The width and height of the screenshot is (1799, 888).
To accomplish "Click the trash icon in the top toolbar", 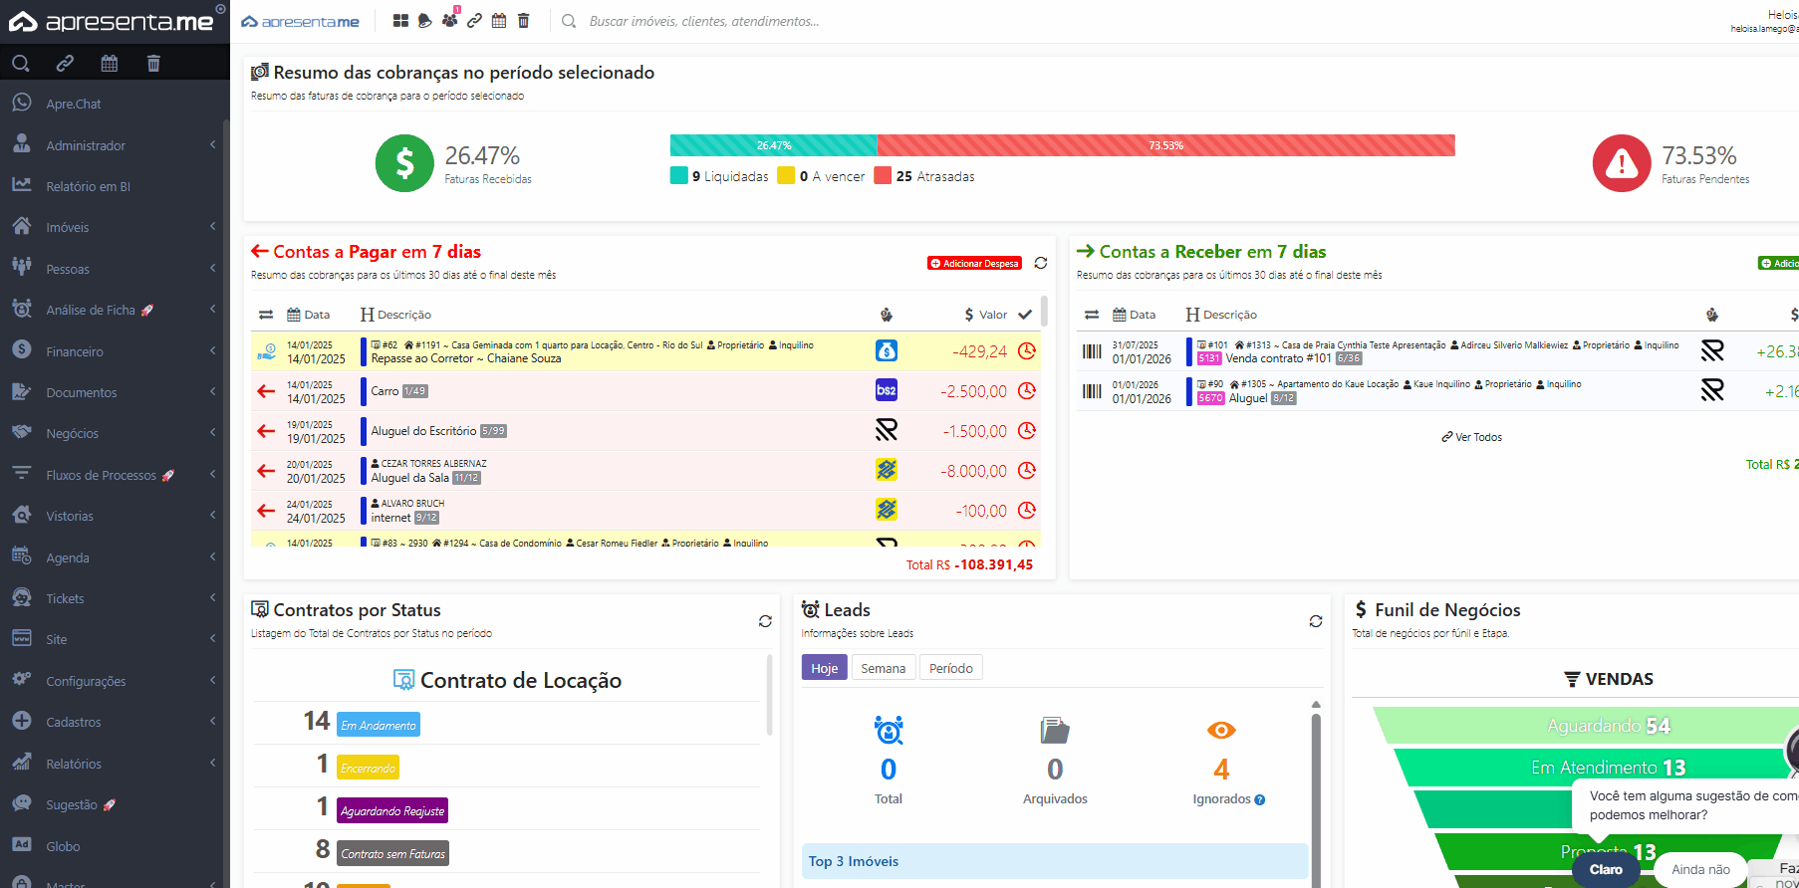I will 523,21.
